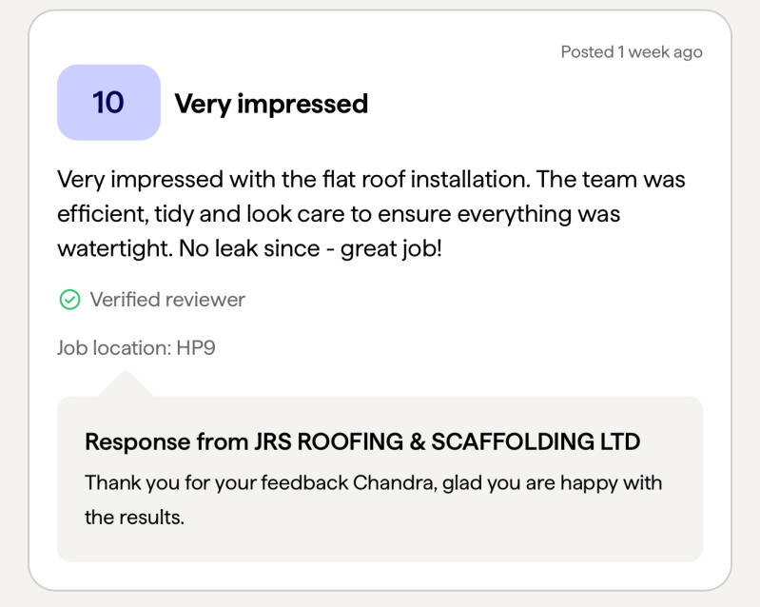Viewport: 760px width, 607px height.
Task: Click "SCAFFOLDING LTD" in the reply heading
Action: click(x=536, y=441)
